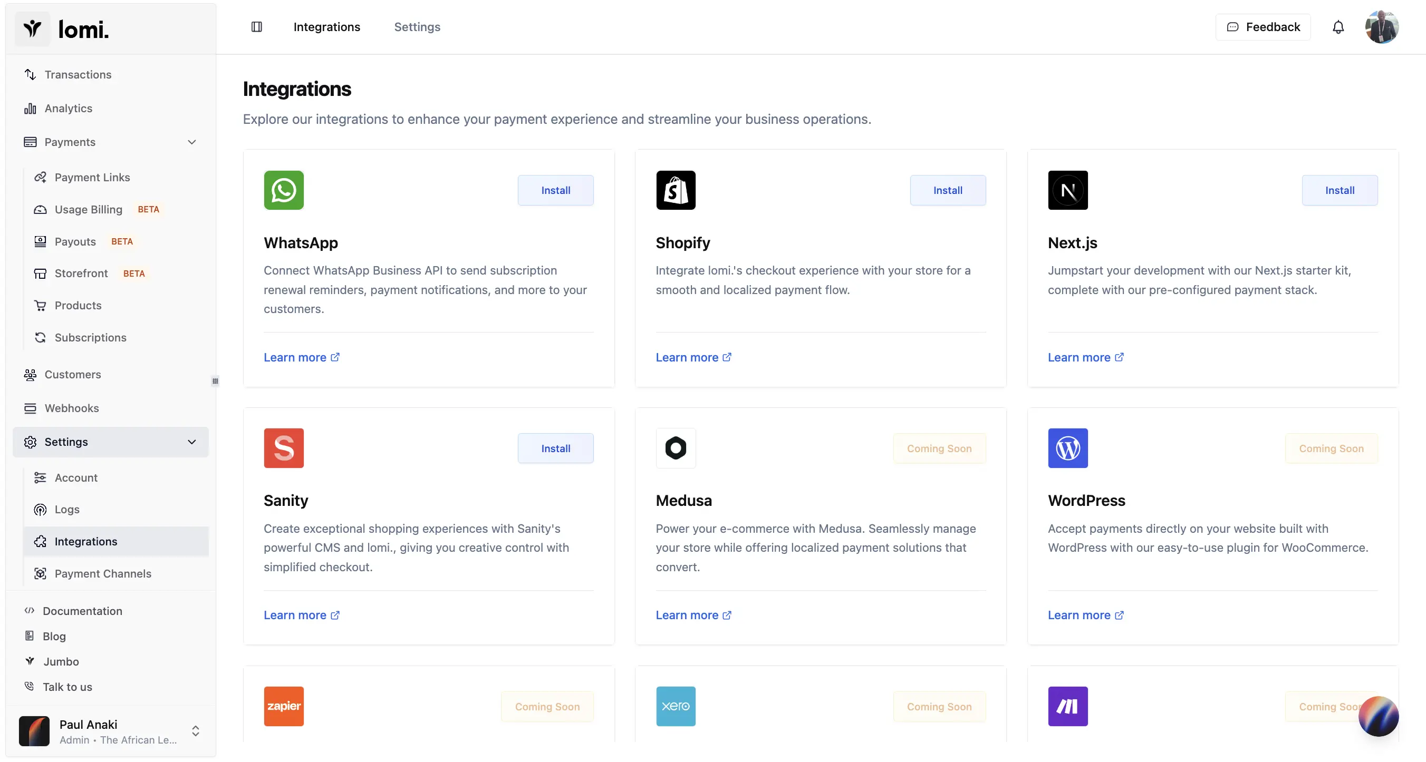
Task: Open the Paul Anaki organization switcher
Action: click(111, 731)
